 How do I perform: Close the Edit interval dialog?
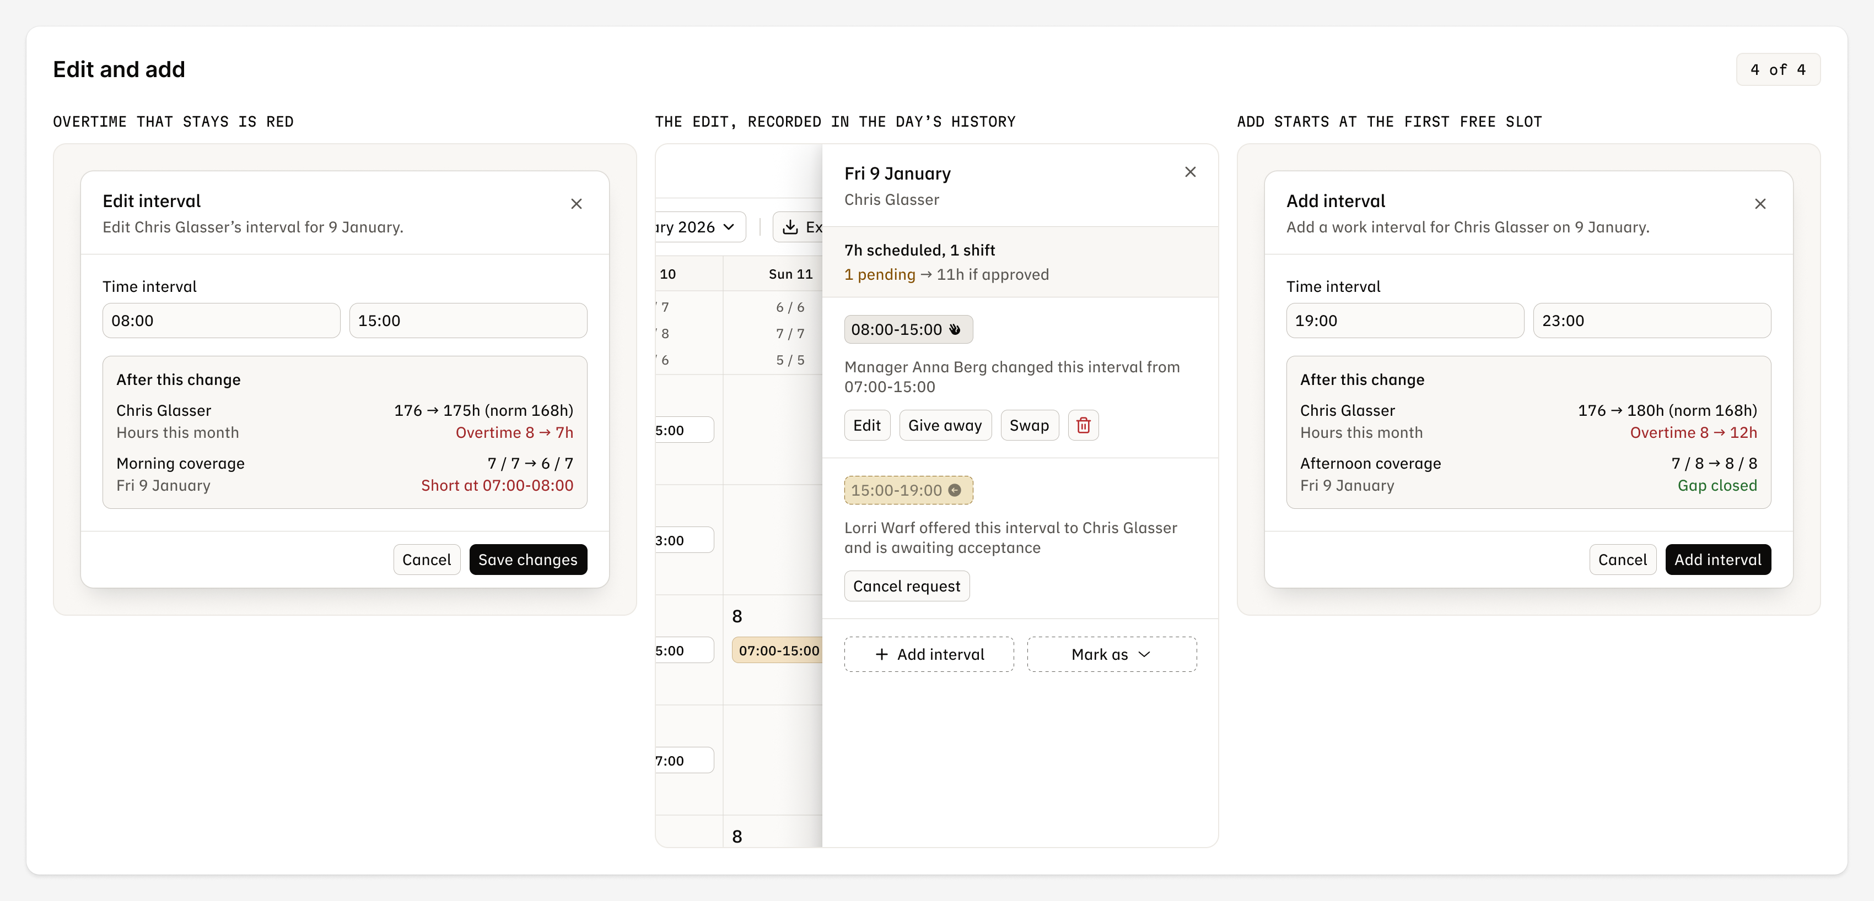point(576,204)
